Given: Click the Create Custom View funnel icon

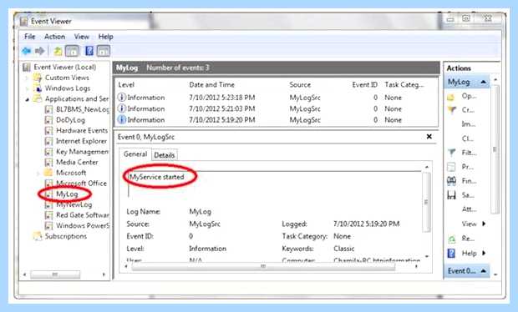Looking at the screenshot, I should point(452,110).
